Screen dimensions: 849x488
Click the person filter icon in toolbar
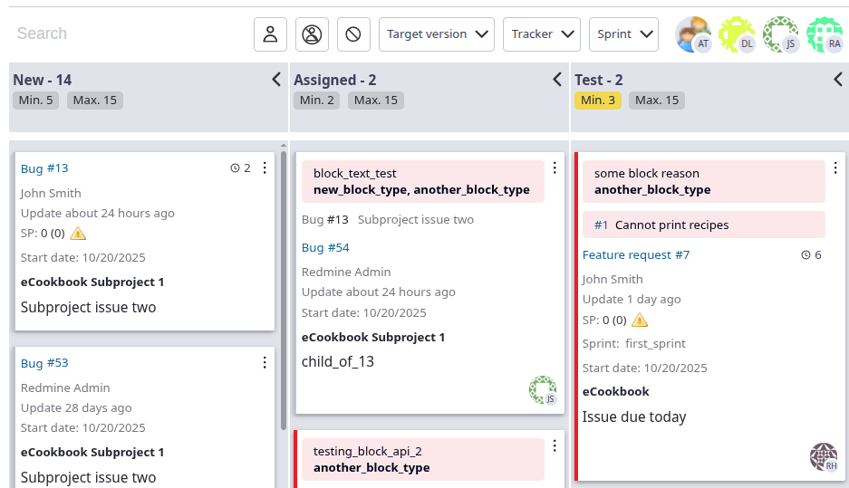point(270,34)
